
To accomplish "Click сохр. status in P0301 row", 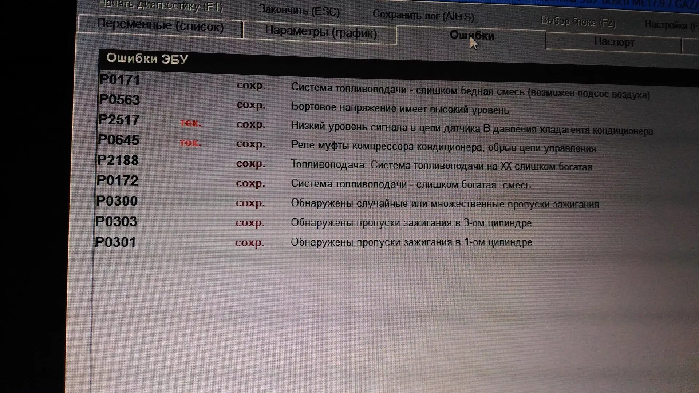I will coord(250,243).
